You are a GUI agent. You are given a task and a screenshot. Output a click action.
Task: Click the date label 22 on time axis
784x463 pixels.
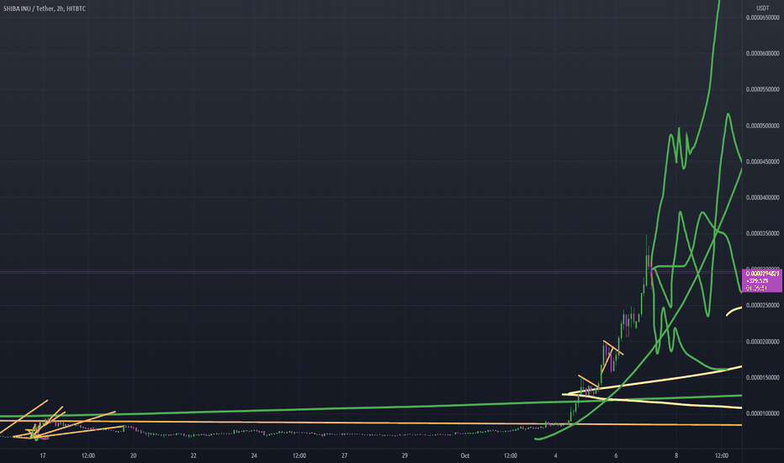[x=193, y=455]
